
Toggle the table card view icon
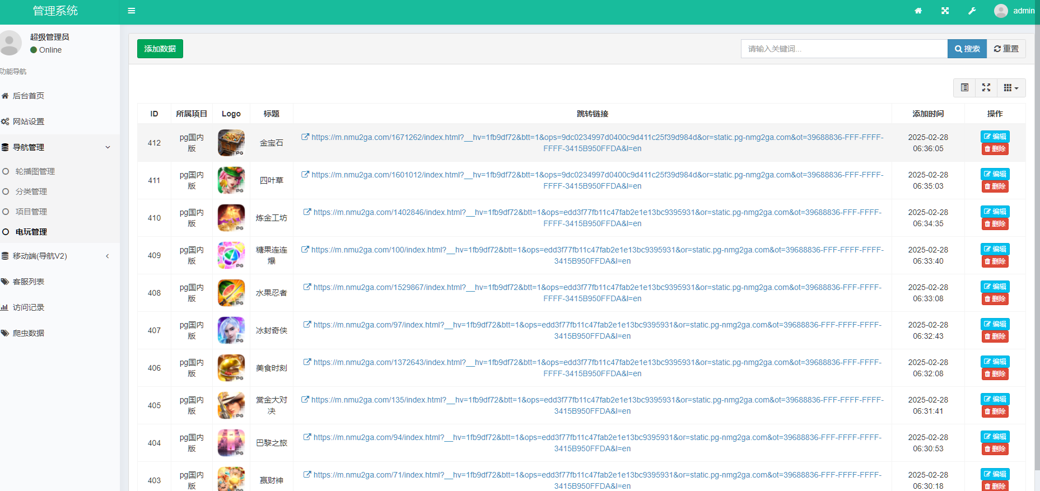(964, 88)
